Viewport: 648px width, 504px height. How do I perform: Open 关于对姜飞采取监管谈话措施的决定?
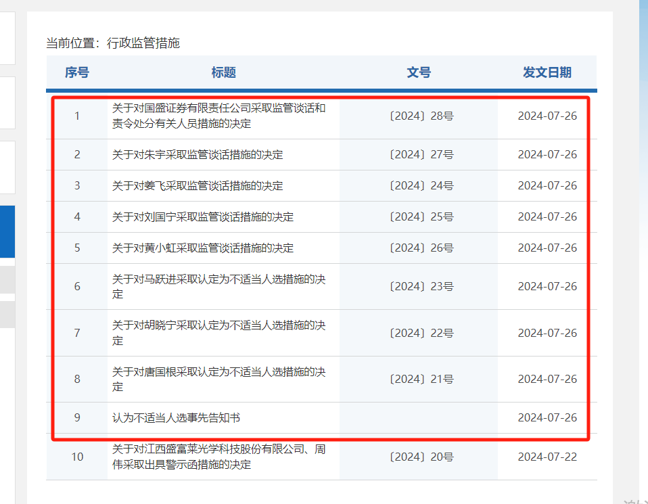point(198,185)
